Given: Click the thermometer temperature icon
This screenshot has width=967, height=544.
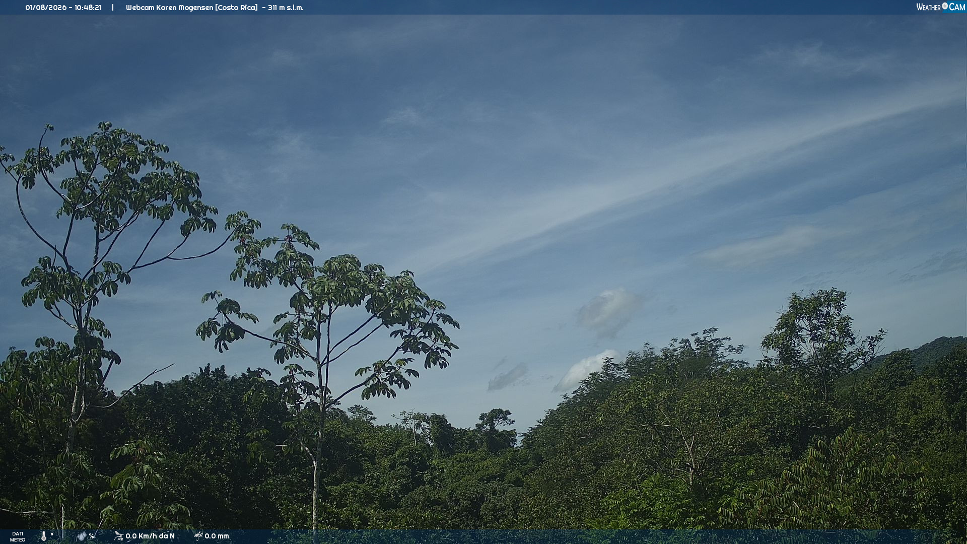Looking at the screenshot, I should pyautogui.click(x=44, y=536).
